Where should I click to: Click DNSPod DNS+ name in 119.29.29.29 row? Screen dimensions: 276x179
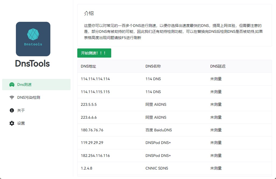point(158,143)
